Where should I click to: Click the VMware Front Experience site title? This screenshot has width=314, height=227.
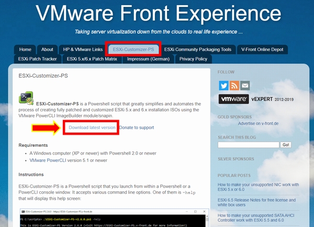click(159, 13)
